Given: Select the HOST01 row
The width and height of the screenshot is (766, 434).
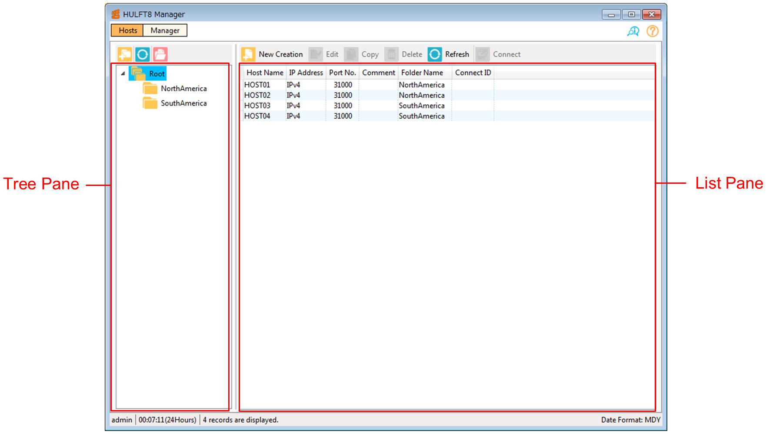Looking at the screenshot, I should pyautogui.click(x=257, y=85).
